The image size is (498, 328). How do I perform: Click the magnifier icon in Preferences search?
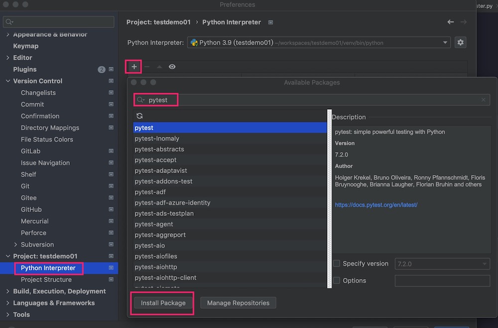9,21
